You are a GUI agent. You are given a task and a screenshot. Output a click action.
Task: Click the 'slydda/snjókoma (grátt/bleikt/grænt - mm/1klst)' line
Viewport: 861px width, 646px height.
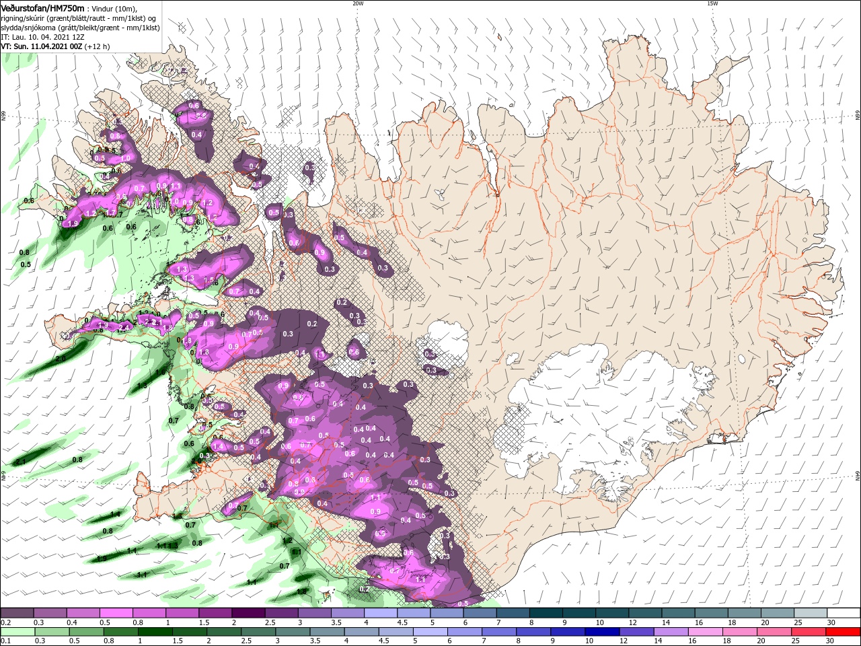[81, 28]
